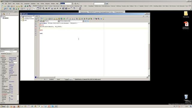Click the Delphi icon in taskbar
The width and height of the screenshot is (192, 108).
[x=39, y=106]
